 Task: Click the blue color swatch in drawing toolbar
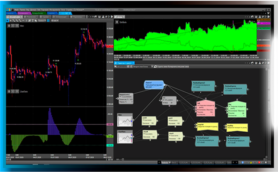(x=48, y=20)
